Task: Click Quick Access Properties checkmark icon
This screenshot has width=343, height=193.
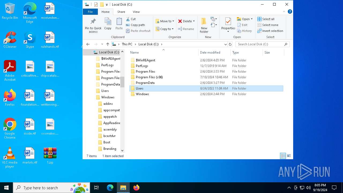Action: [x=96, y=4]
